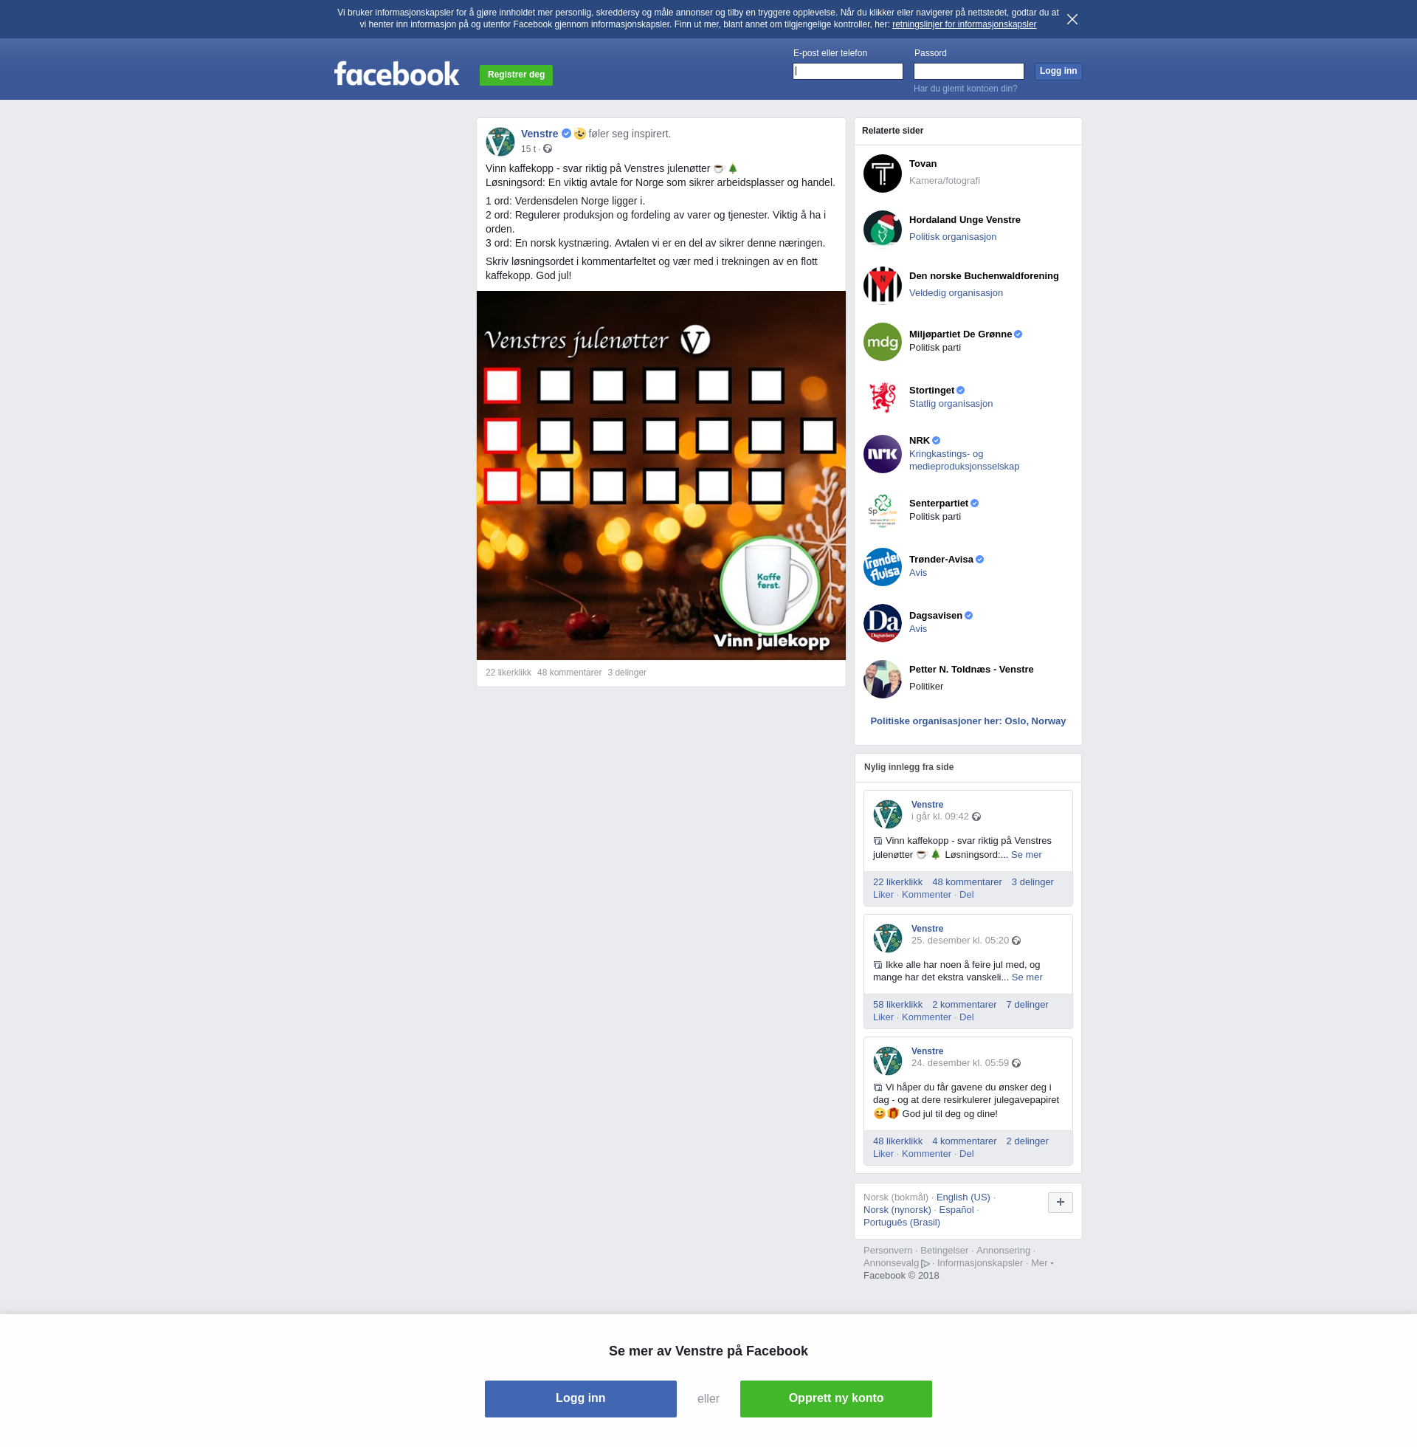Click Kommenter on the 48 likerklikk post

925,1154
